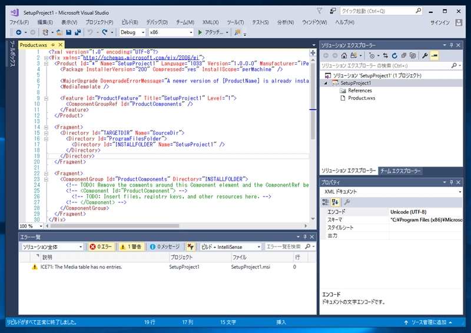Image resolution: width=471 pixels, height=333 pixels.
Task: Open the Debug configuration dropdown
Action: tap(132, 32)
